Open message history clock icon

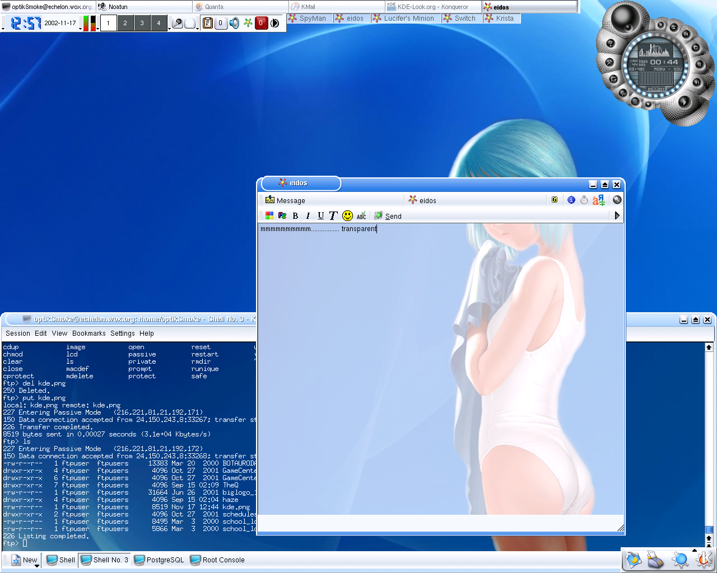[584, 200]
